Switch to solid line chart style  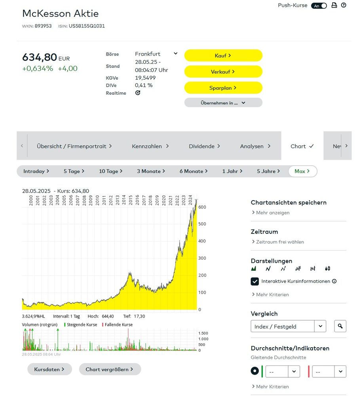coord(268,268)
